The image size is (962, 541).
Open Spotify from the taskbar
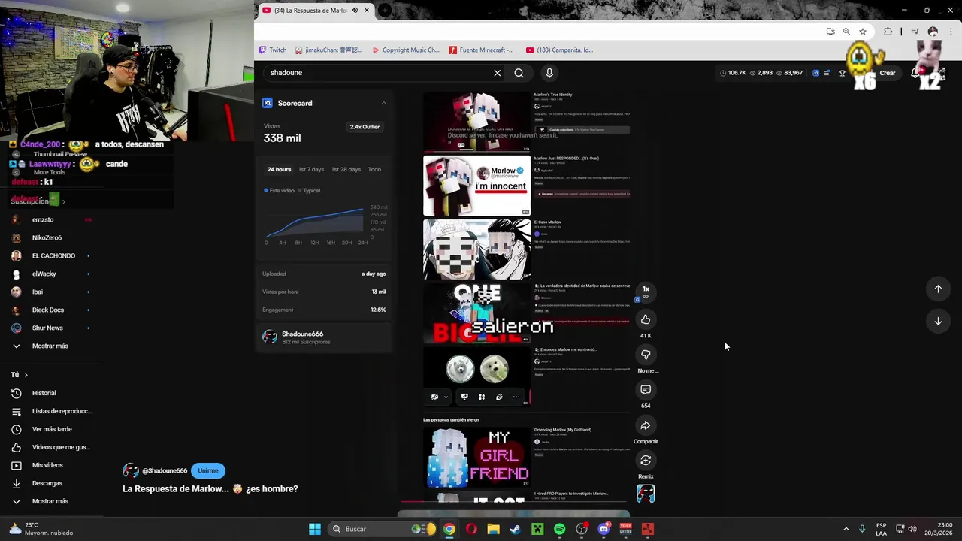[559, 529]
